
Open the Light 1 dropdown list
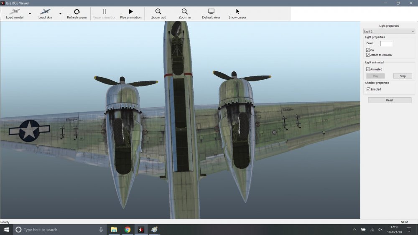pyautogui.click(x=389, y=31)
